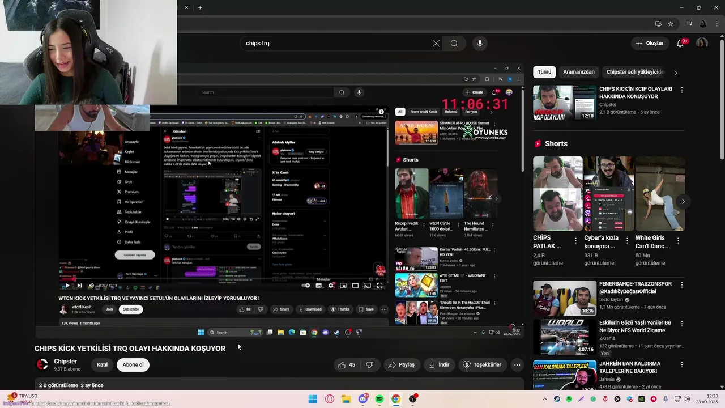Open more actions for Chipster video
The height and width of the screenshot is (408, 725).
click(x=517, y=365)
